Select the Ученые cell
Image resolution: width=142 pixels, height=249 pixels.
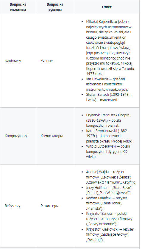(x=55, y=61)
